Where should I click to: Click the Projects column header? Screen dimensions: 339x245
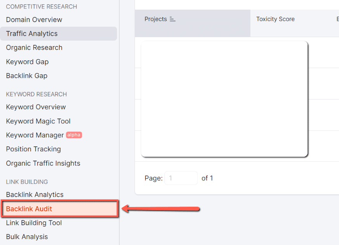click(156, 19)
